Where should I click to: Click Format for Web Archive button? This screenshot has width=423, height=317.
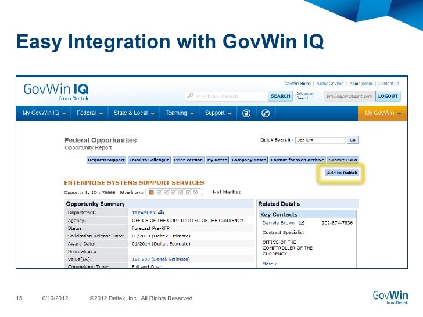click(297, 160)
